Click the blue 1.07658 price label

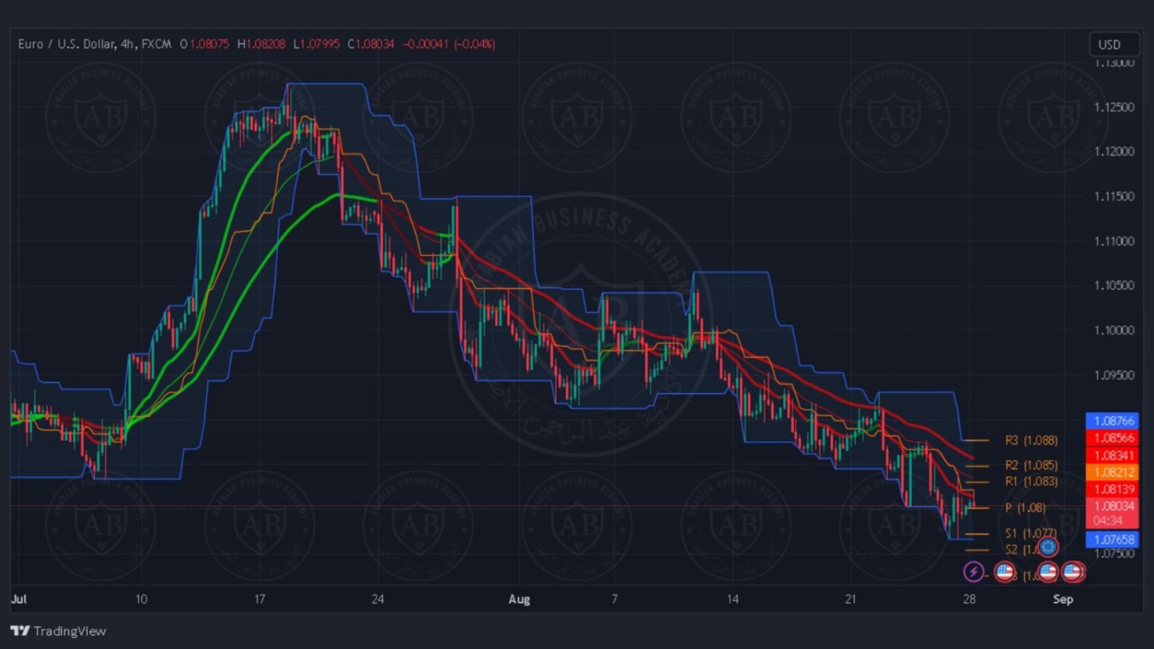(1113, 540)
